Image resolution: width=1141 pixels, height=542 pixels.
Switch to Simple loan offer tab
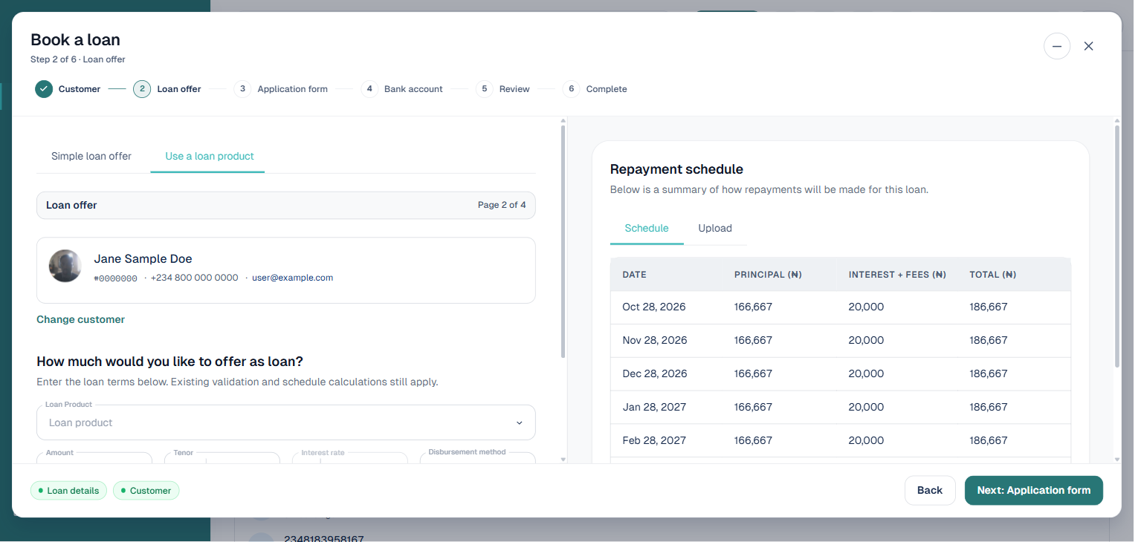(91, 156)
